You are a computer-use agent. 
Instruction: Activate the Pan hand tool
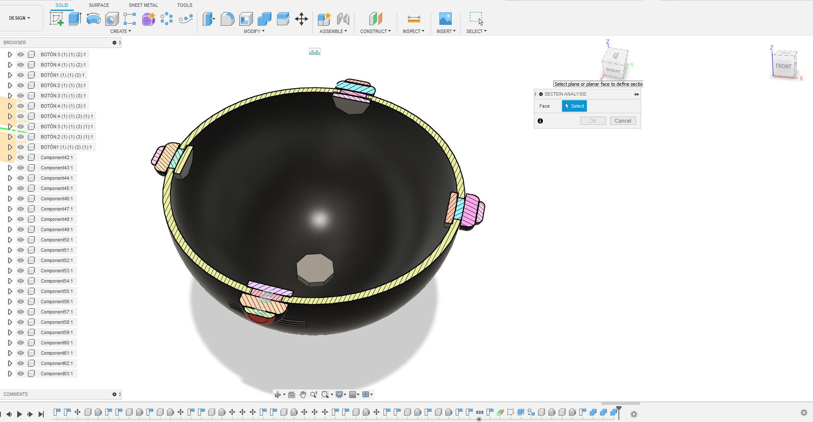pos(303,395)
